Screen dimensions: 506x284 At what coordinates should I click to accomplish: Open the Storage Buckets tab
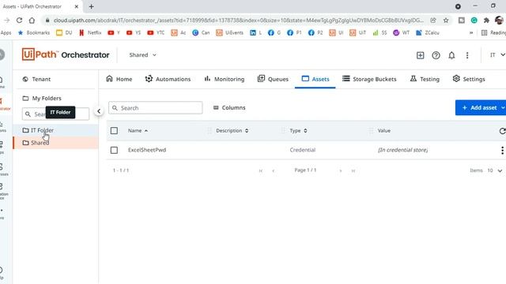(369, 79)
